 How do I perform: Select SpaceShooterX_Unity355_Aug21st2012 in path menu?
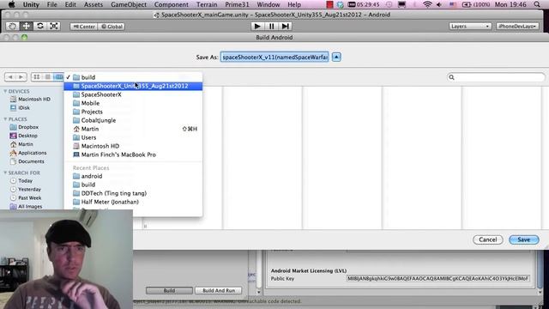(133, 86)
